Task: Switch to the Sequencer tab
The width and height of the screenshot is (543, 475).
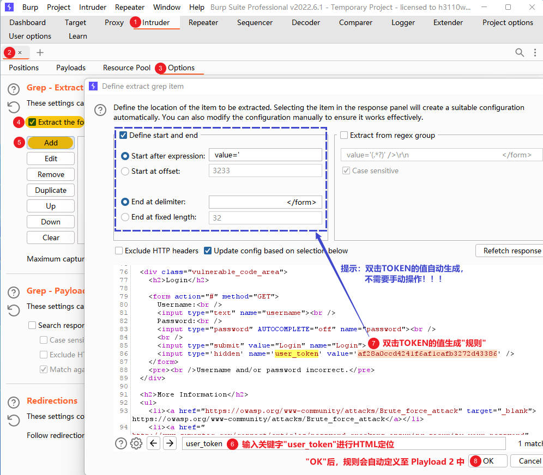Action: (x=255, y=22)
